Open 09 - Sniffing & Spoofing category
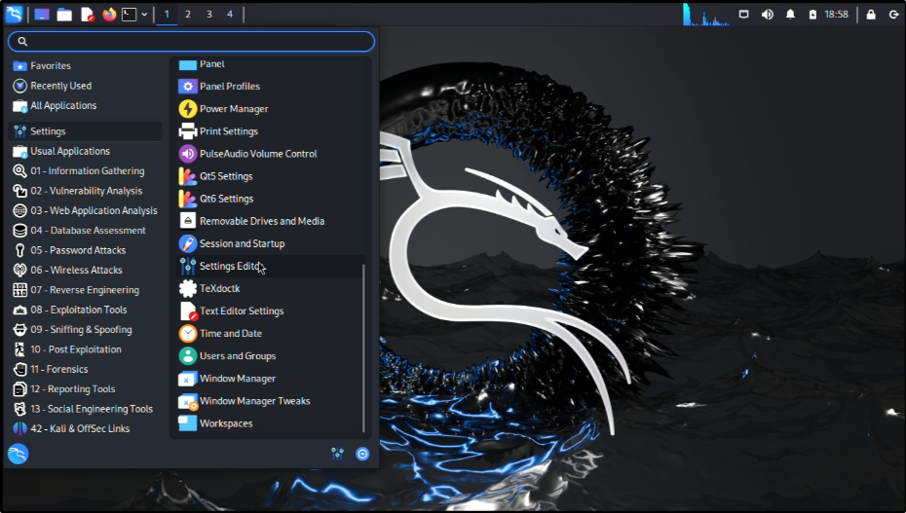The height and width of the screenshot is (513, 906). [85, 329]
